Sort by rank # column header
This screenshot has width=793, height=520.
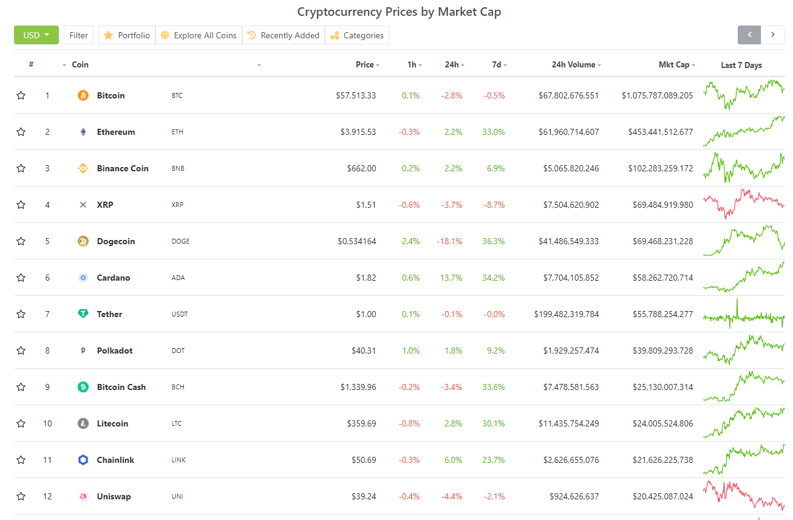tap(31, 64)
